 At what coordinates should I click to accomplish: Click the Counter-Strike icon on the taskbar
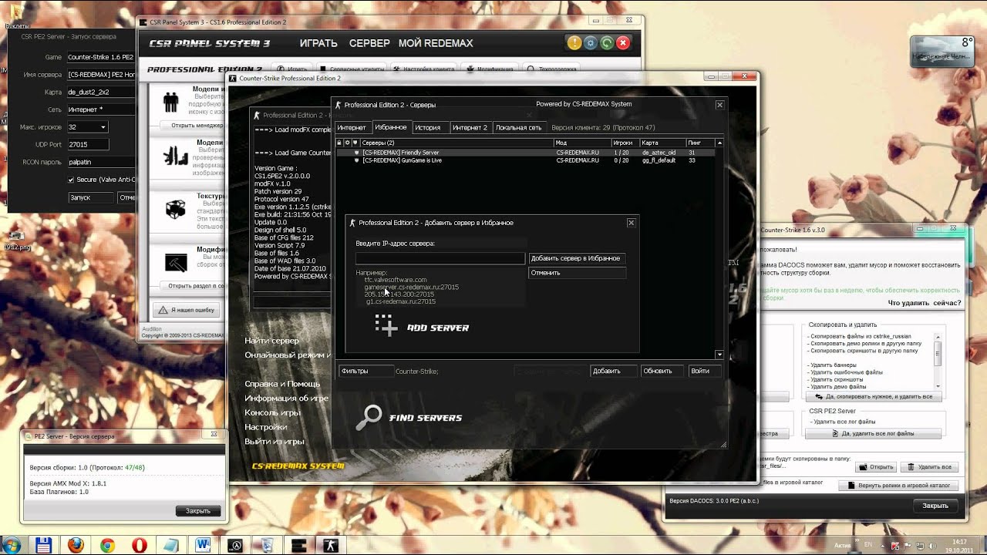click(x=330, y=545)
